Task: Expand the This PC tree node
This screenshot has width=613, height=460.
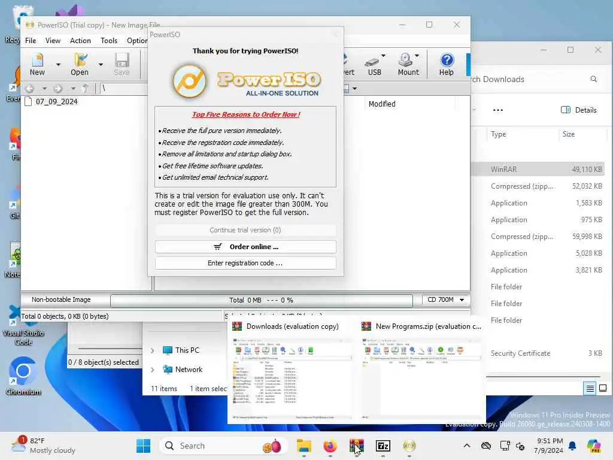Action: [153, 350]
